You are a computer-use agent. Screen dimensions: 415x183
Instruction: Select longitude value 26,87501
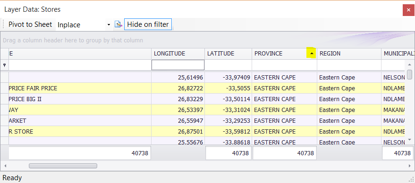point(178,131)
